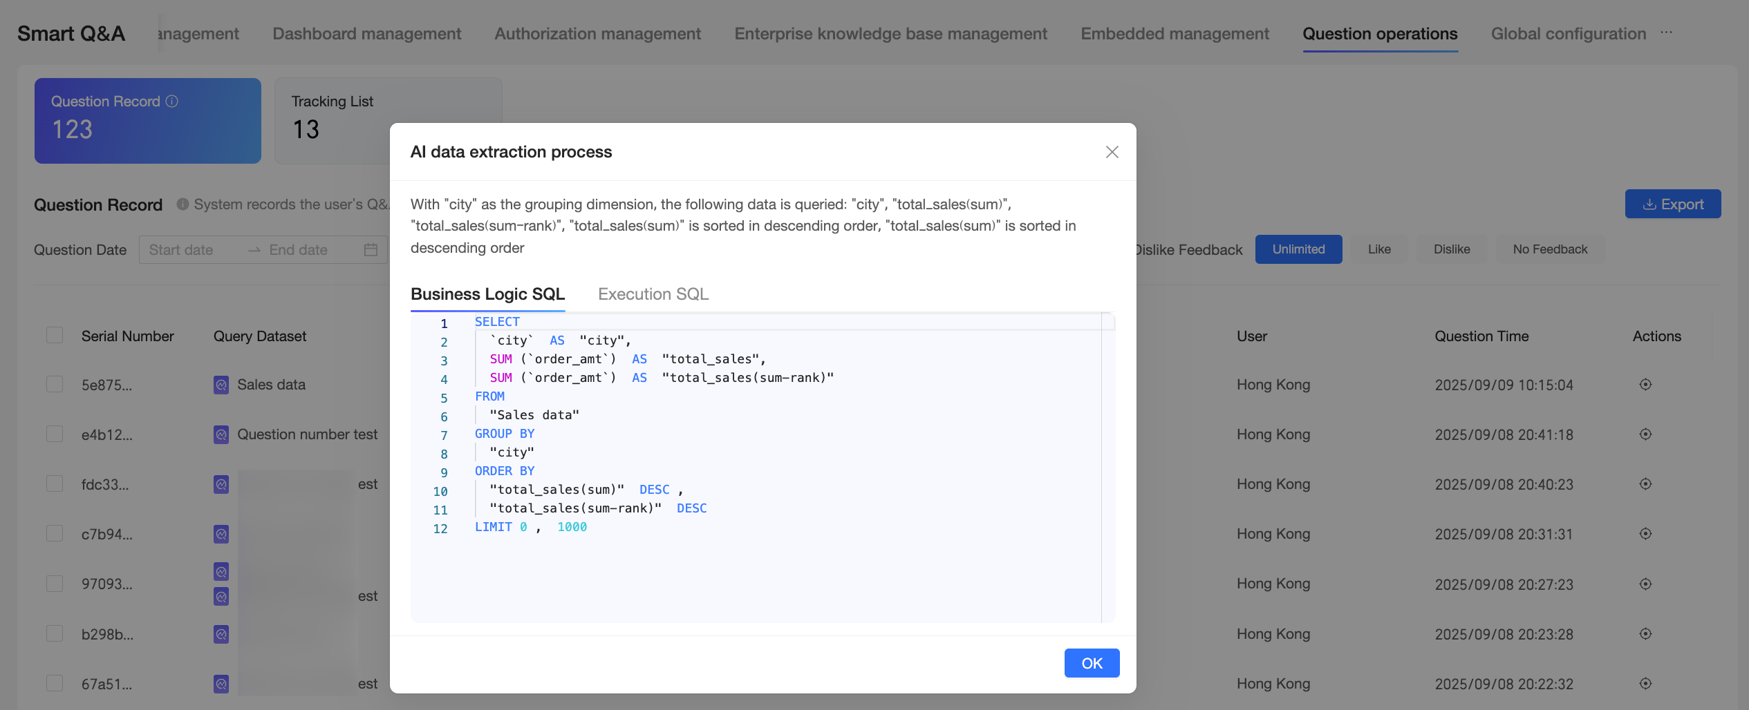
Task: Open the Tracking List card
Action: (333, 120)
